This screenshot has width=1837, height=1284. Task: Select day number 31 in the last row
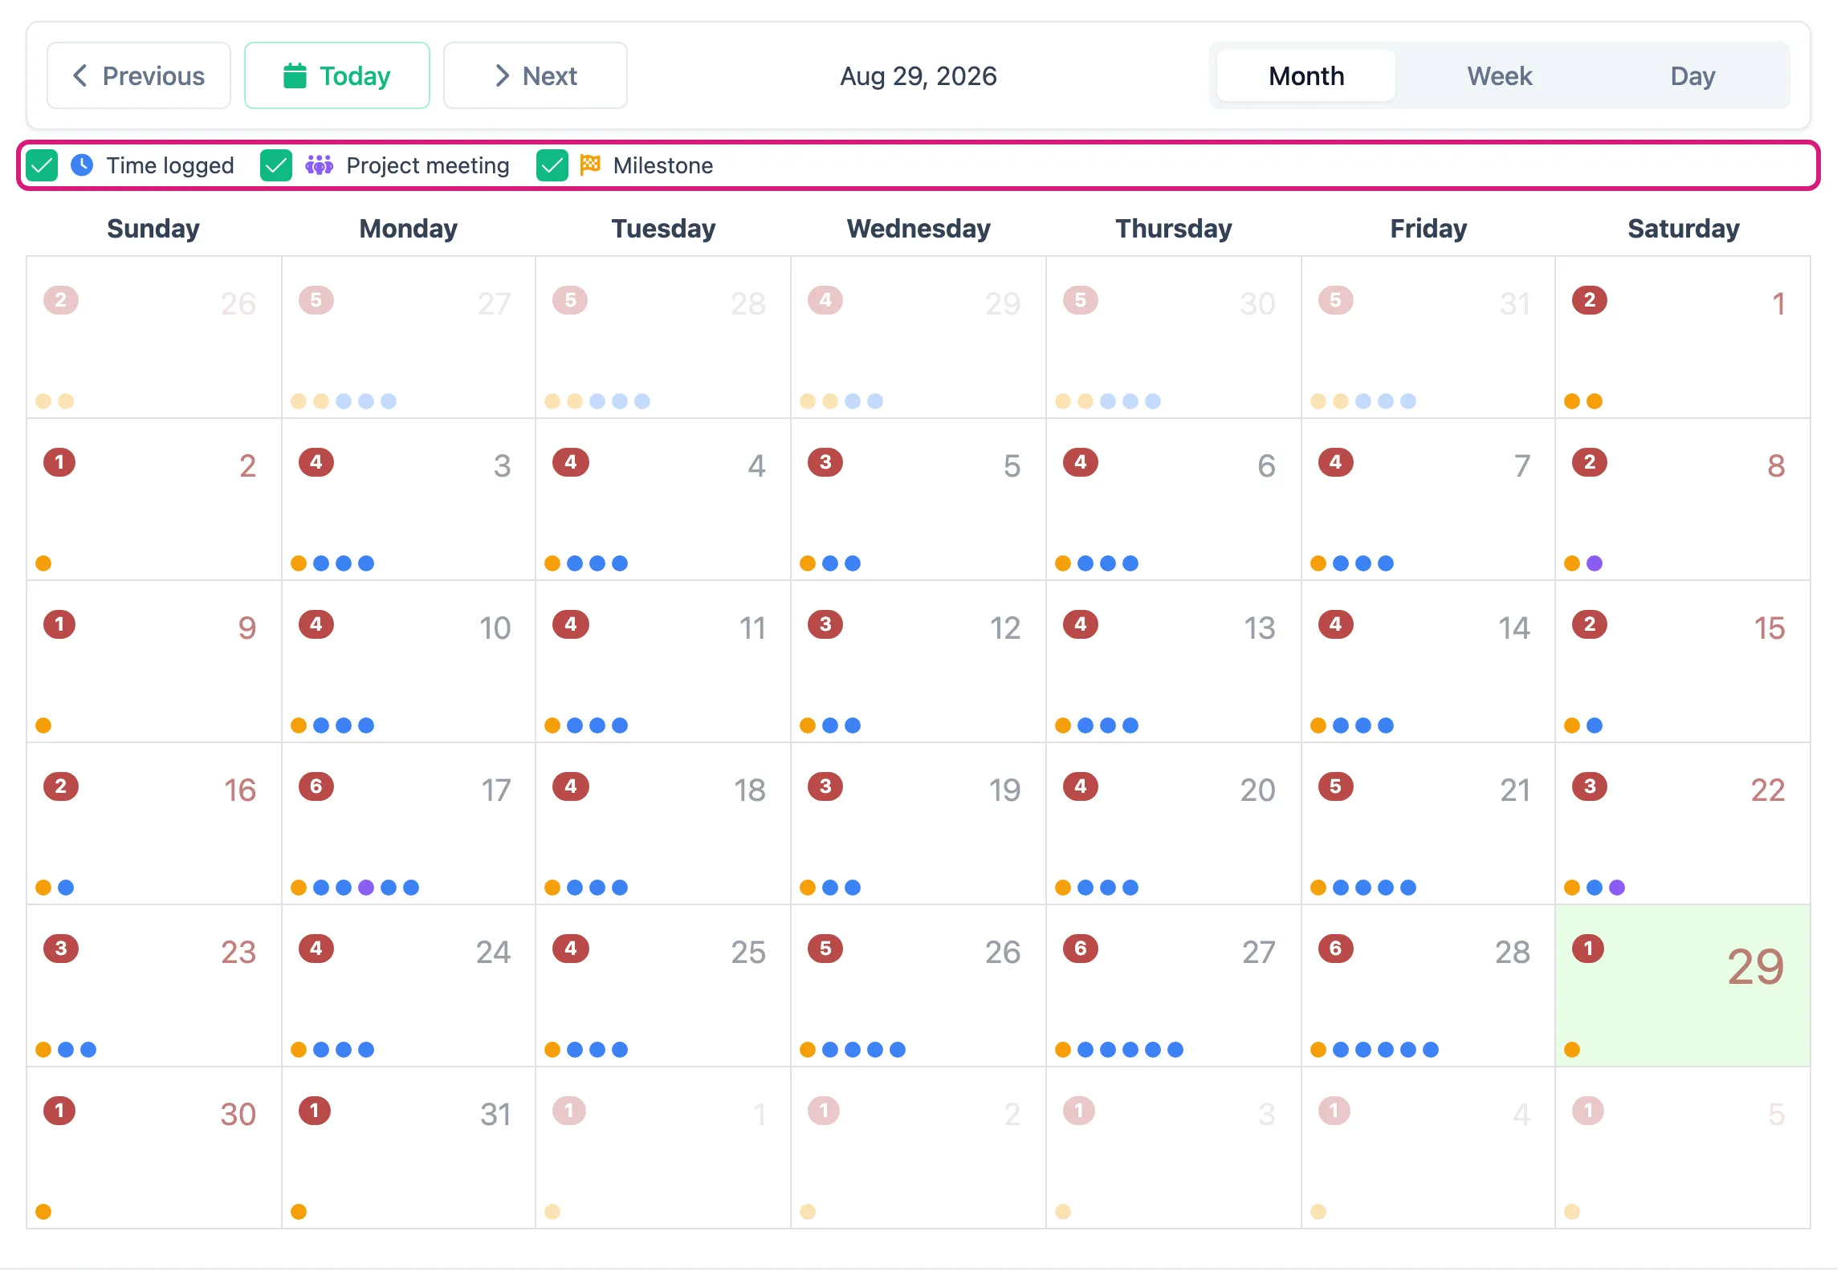[495, 1115]
